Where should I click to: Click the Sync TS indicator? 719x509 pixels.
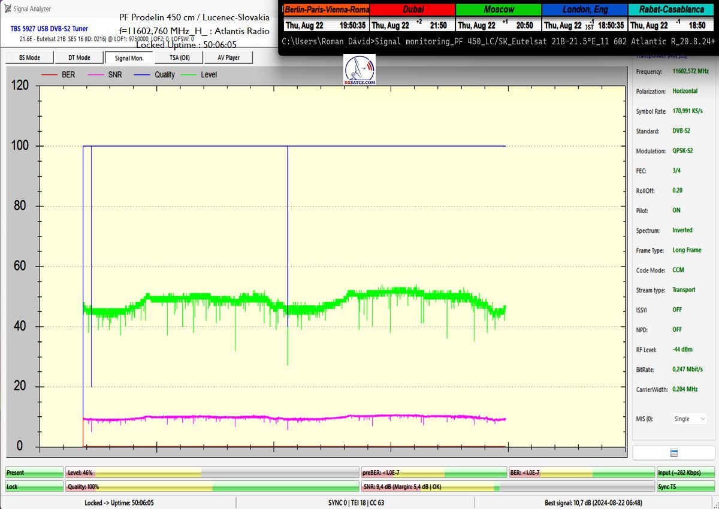coord(685,487)
